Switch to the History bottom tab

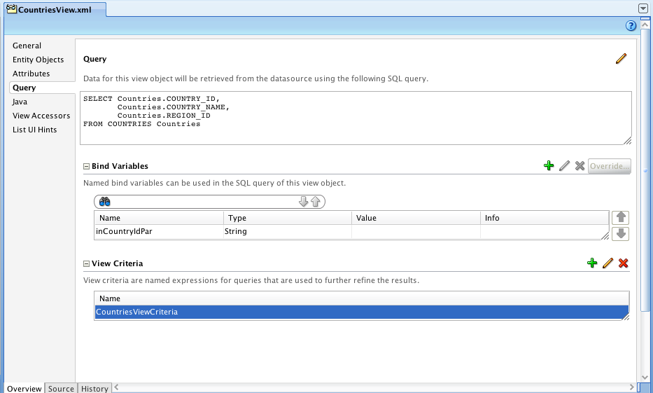click(x=94, y=388)
